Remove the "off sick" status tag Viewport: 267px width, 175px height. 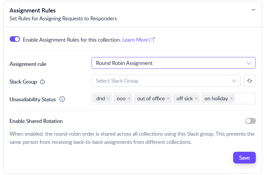click(196, 99)
